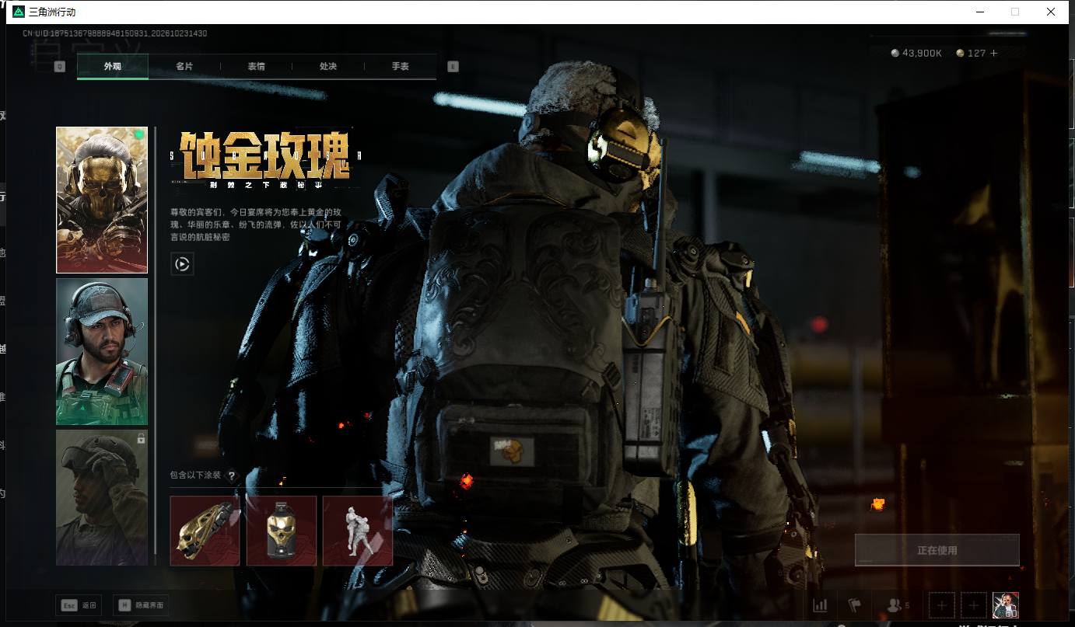This screenshot has height=627, width=1075.
Task: Click the 正在使用 button
Action: pyautogui.click(x=937, y=550)
